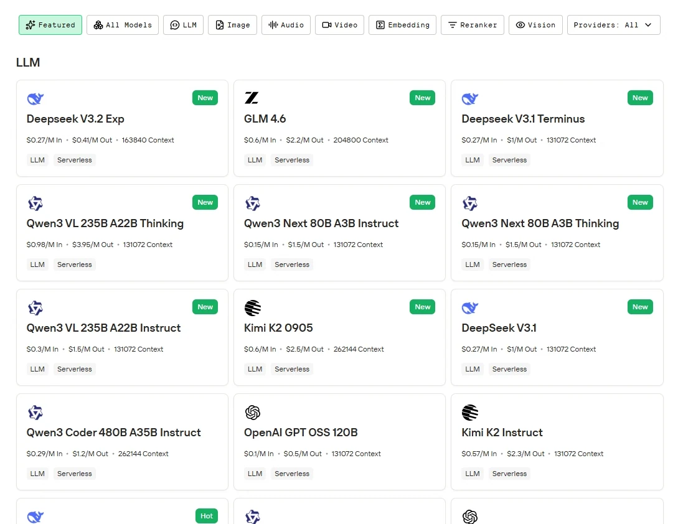
Task: Show Reranker models
Action: [x=472, y=25]
